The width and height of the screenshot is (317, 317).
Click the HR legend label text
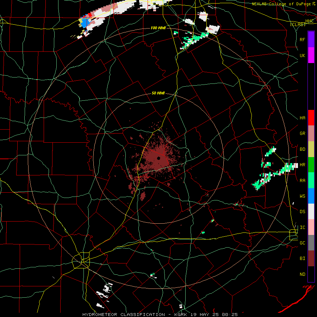tap(303, 165)
